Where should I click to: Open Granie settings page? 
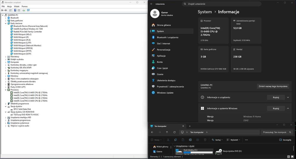click(172, 74)
